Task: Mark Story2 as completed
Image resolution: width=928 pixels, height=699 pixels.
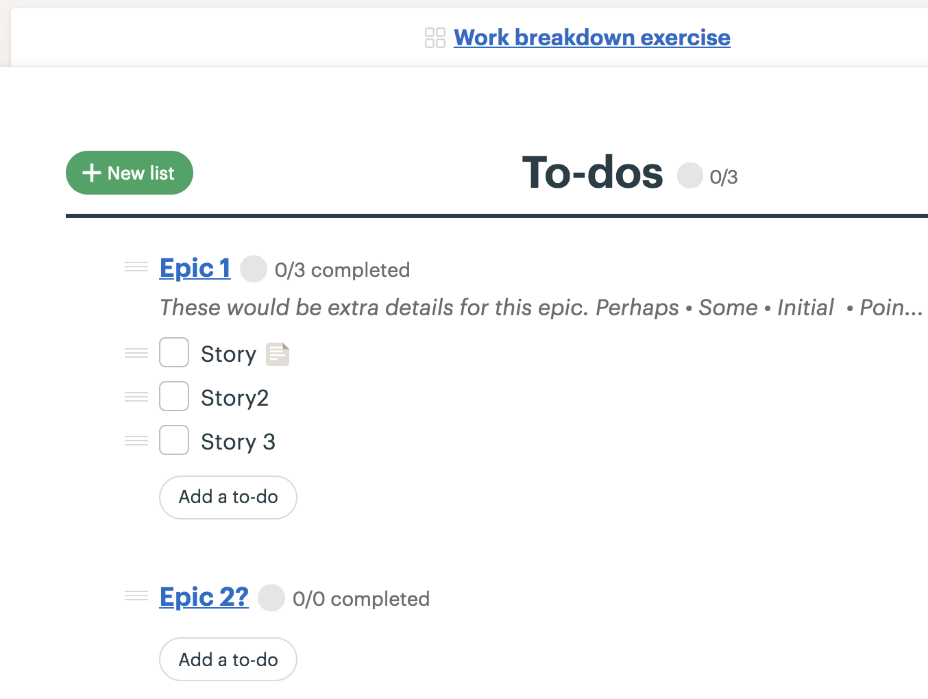Action: [x=174, y=396]
